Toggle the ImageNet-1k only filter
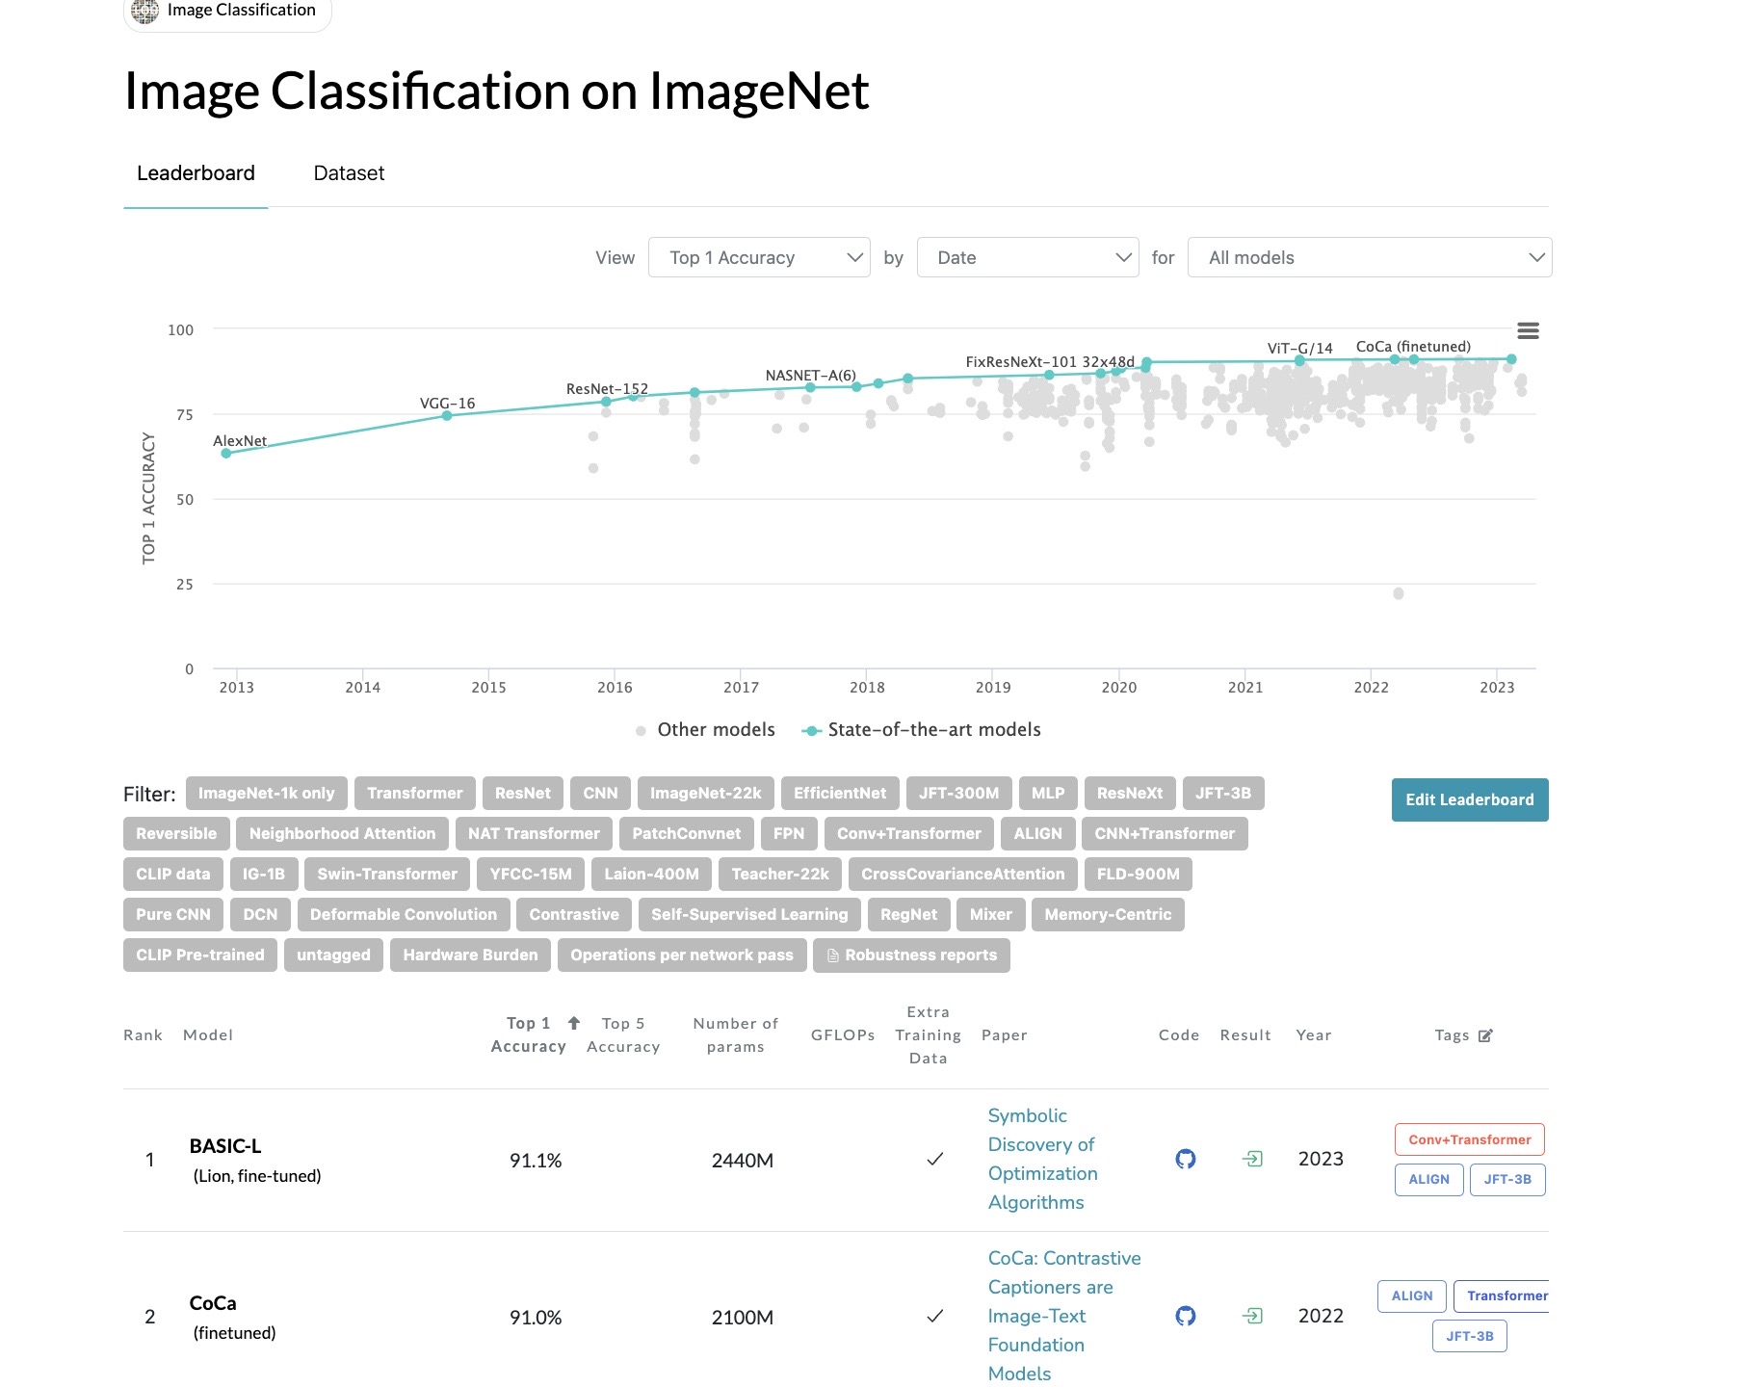 click(x=266, y=794)
